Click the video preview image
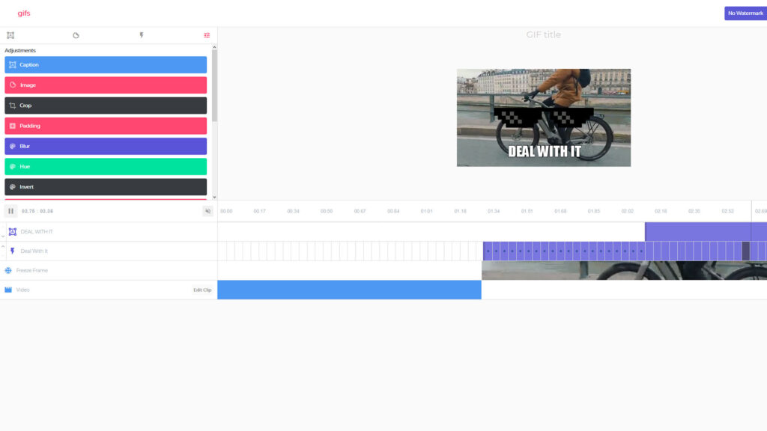This screenshot has height=431, width=767. 544,117
